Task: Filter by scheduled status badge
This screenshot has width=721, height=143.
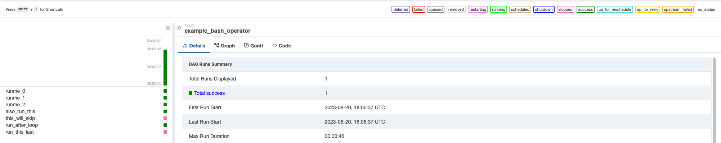Action: click(x=520, y=9)
